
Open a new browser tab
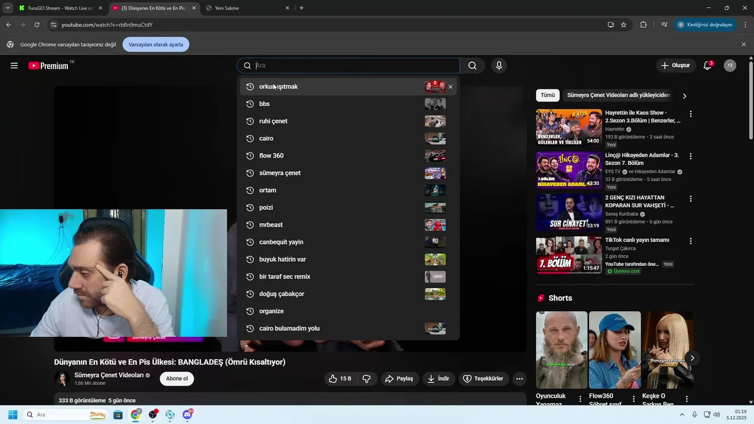pyautogui.click(x=302, y=8)
